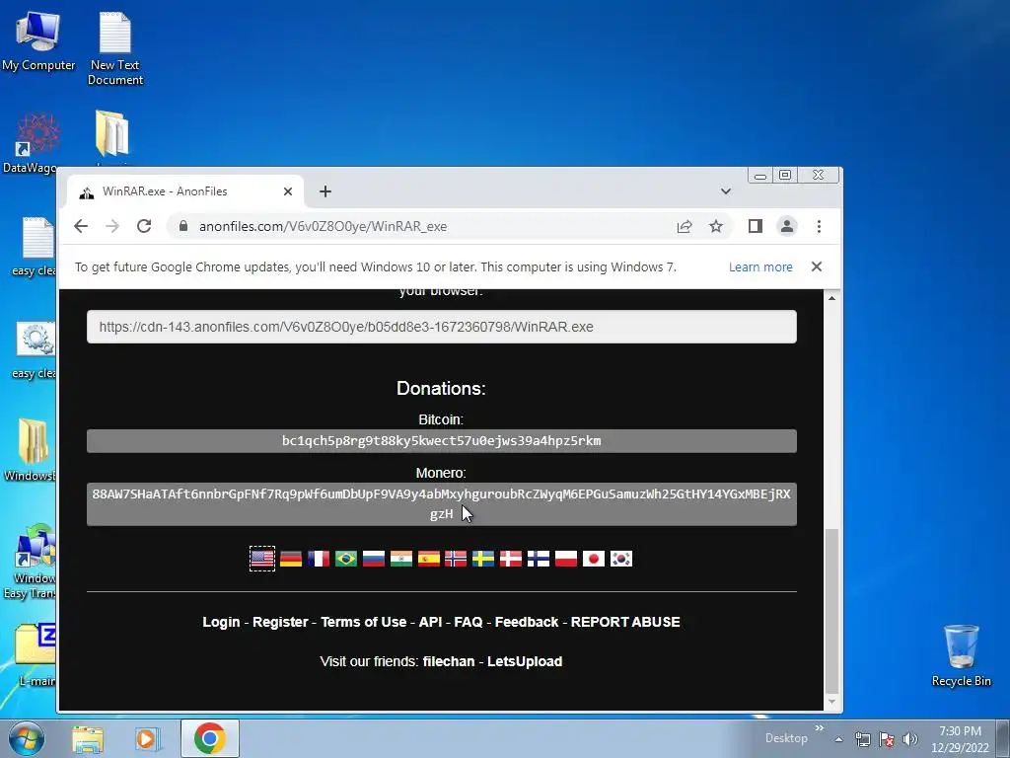Image resolution: width=1010 pixels, height=758 pixels.
Task: Open the REPORT ABUSE link
Action: pos(625,622)
